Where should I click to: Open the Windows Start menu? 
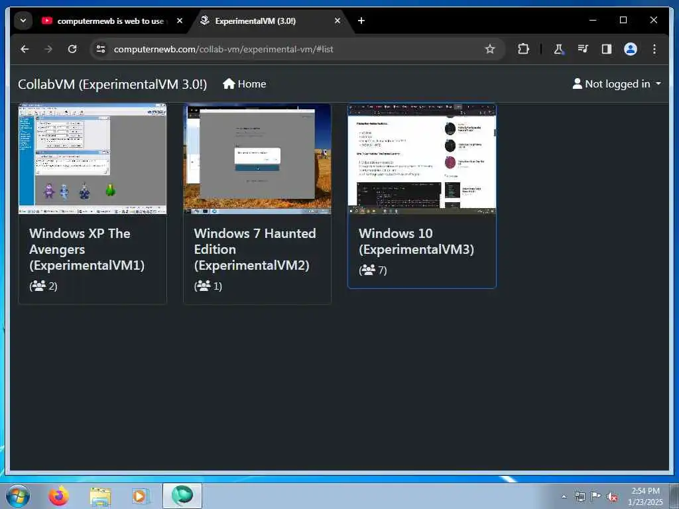(18, 496)
